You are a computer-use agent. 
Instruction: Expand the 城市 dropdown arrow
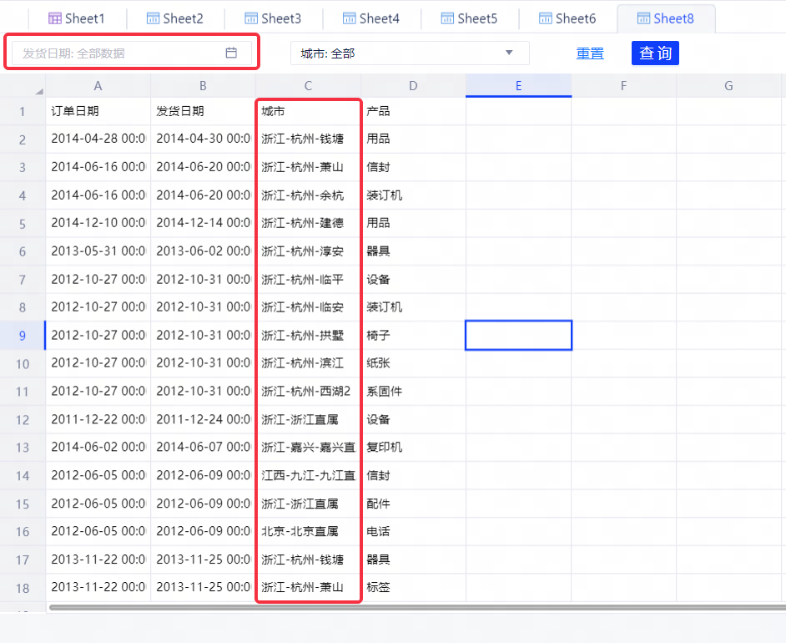pos(509,53)
